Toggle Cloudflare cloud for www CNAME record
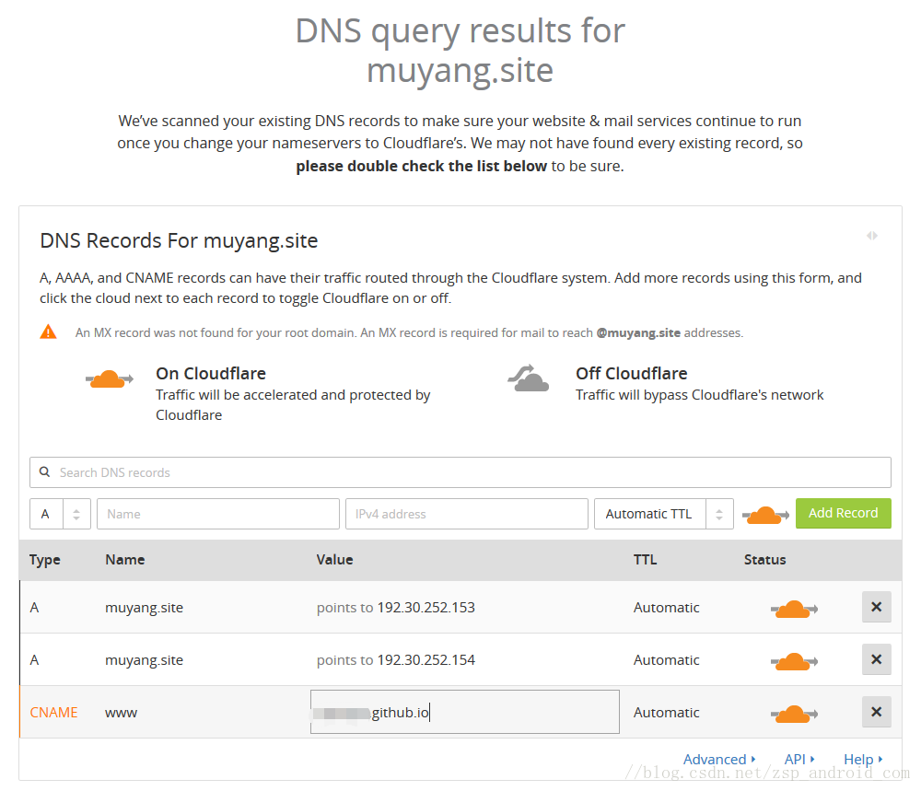This screenshot has height=791, width=921. click(794, 714)
